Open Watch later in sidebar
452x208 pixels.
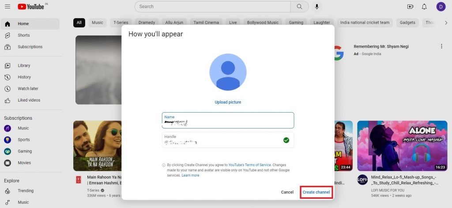(28, 89)
